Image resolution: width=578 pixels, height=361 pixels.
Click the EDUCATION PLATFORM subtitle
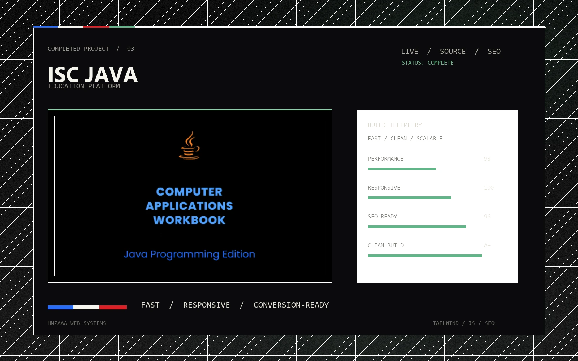(x=84, y=86)
